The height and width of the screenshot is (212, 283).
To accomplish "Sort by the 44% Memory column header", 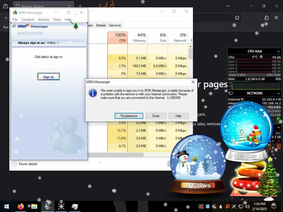I will pyautogui.click(x=138, y=38).
